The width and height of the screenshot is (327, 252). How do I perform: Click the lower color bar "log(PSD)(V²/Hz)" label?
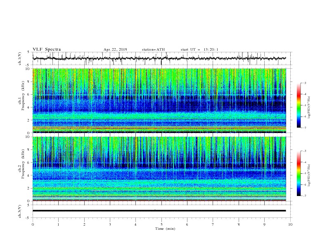click(309, 175)
